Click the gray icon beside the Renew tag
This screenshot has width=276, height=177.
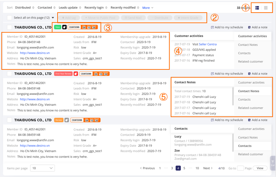(x=66, y=120)
